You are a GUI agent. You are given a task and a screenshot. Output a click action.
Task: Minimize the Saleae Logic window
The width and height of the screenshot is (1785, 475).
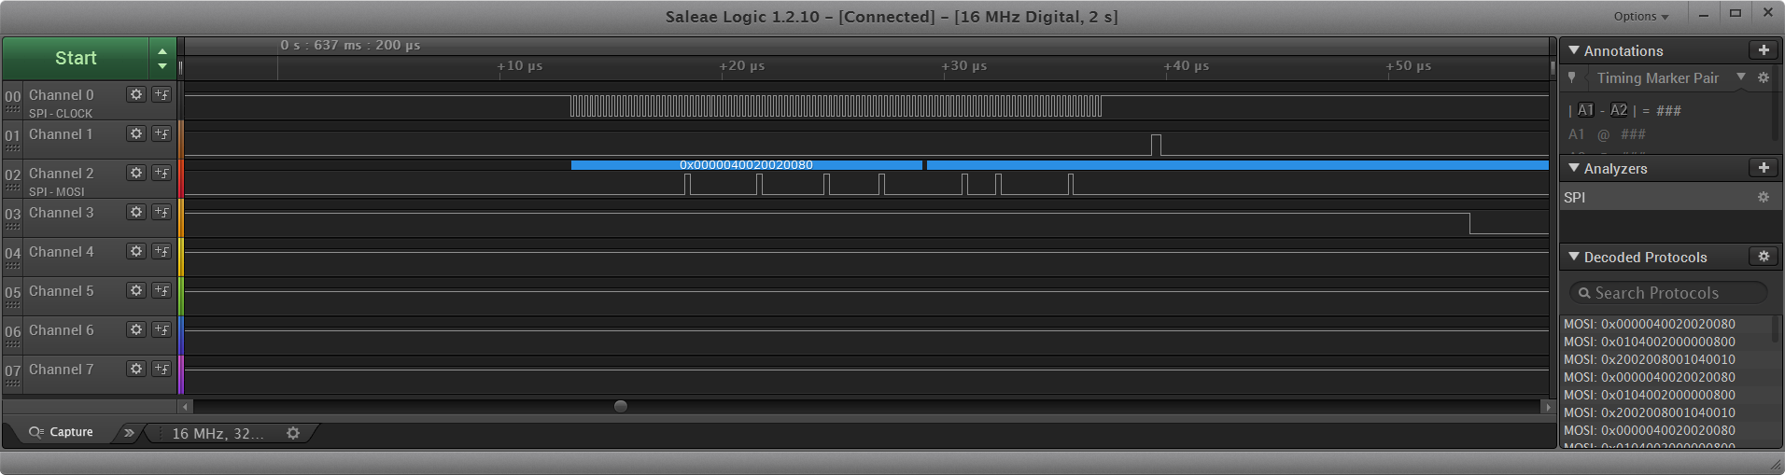coord(1704,14)
